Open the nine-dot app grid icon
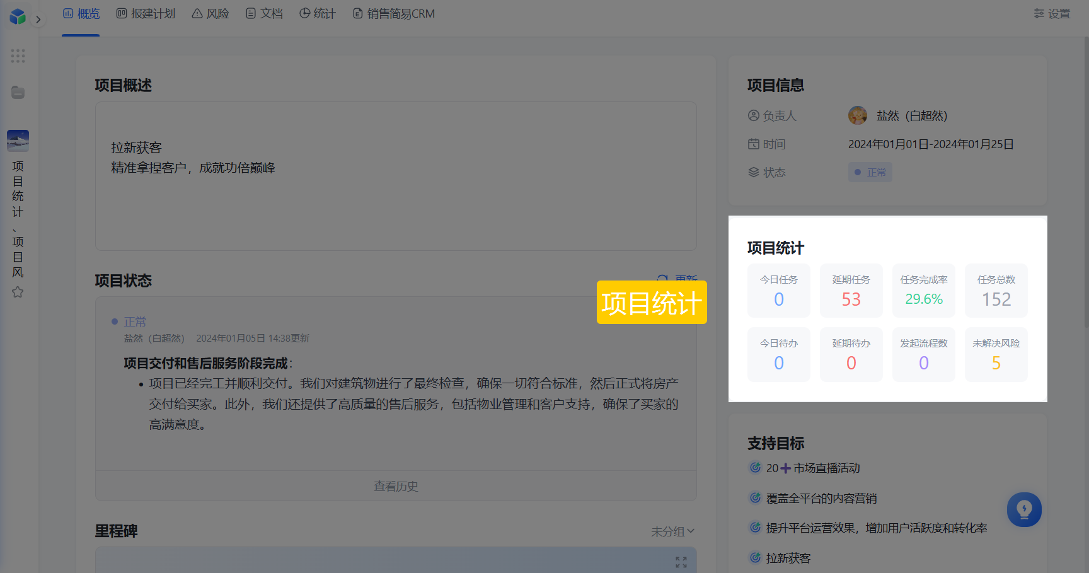Viewport: 1089px width, 573px height. 18,56
